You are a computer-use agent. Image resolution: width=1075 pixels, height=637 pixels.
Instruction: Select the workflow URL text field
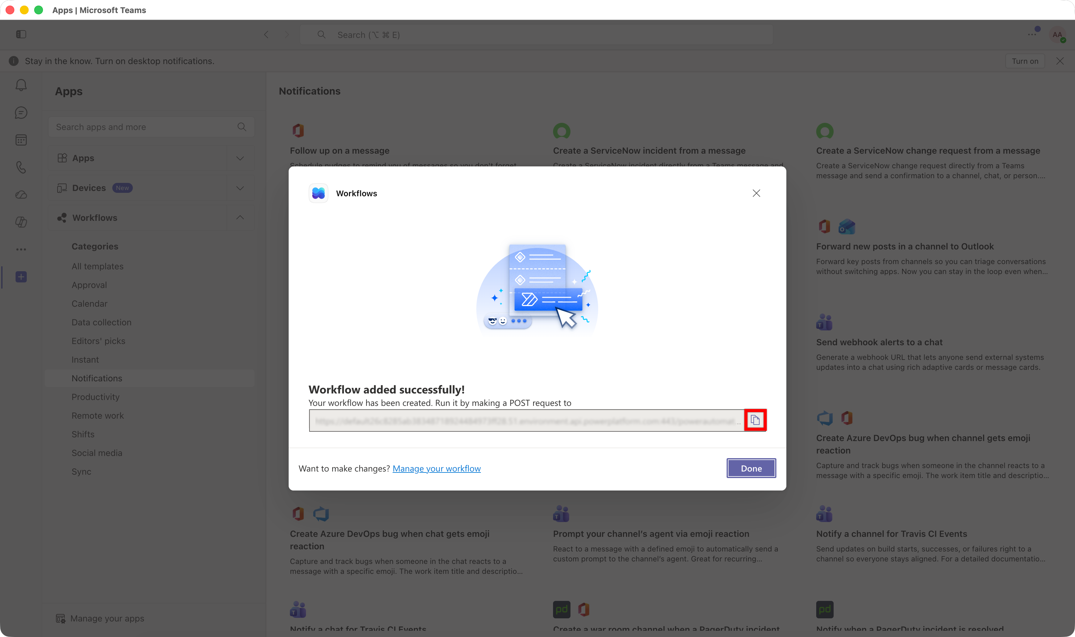click(x=526, y=421)
